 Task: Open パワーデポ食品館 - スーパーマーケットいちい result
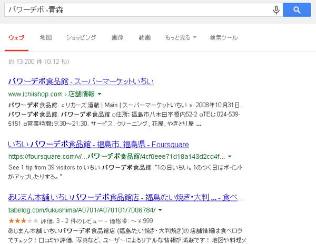coord(81,82)
